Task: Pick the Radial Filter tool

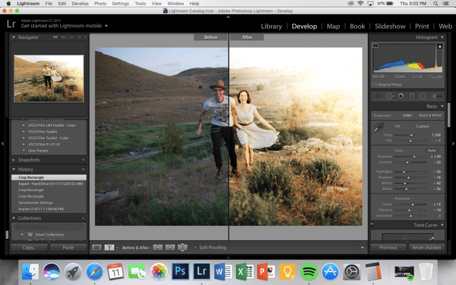Action: (423, 96)
